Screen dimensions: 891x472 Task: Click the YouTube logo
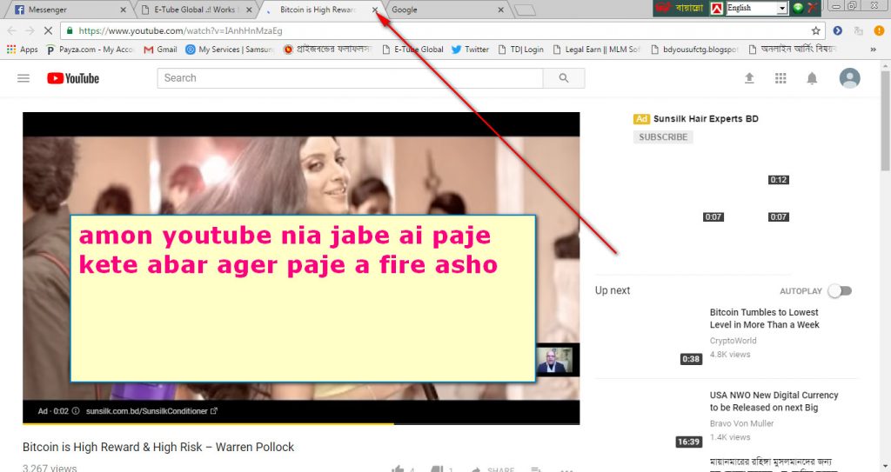[x=73, y=78]
